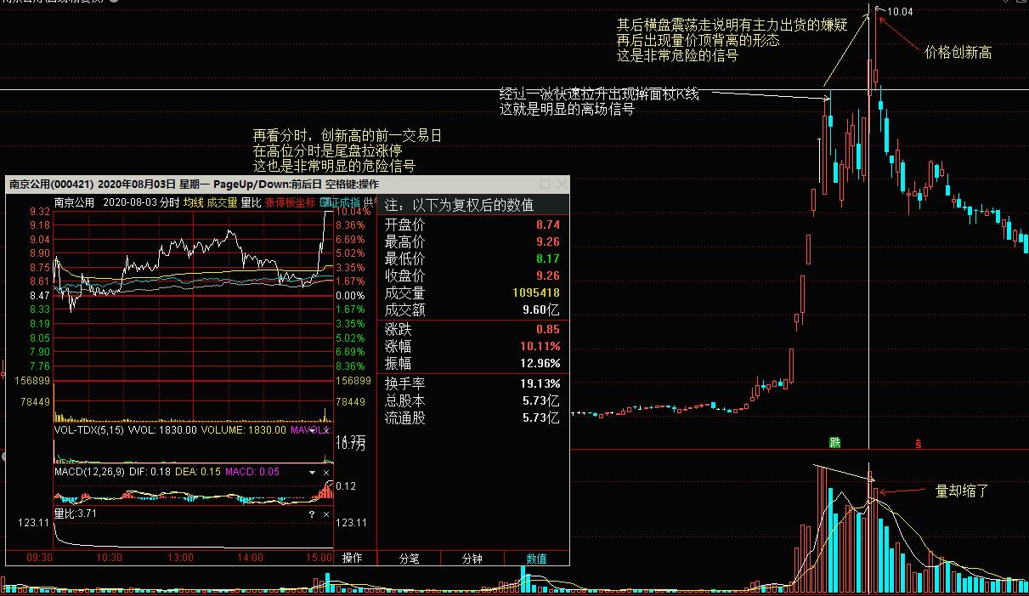The image size is (1029, 596).
Task: Click the 涨跌 value 0.85
Action: (x=548, y=329)
